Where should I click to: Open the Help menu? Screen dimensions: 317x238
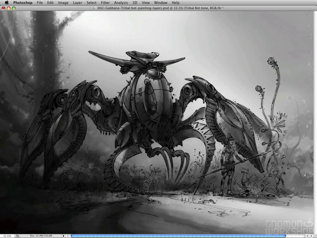click(x=176, y=2)
